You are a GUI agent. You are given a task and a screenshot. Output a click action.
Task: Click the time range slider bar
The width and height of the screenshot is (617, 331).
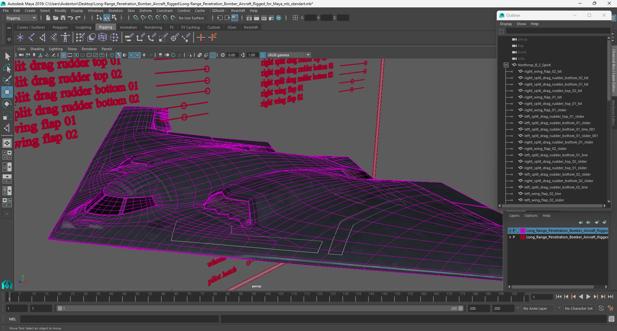click(260, 308)
